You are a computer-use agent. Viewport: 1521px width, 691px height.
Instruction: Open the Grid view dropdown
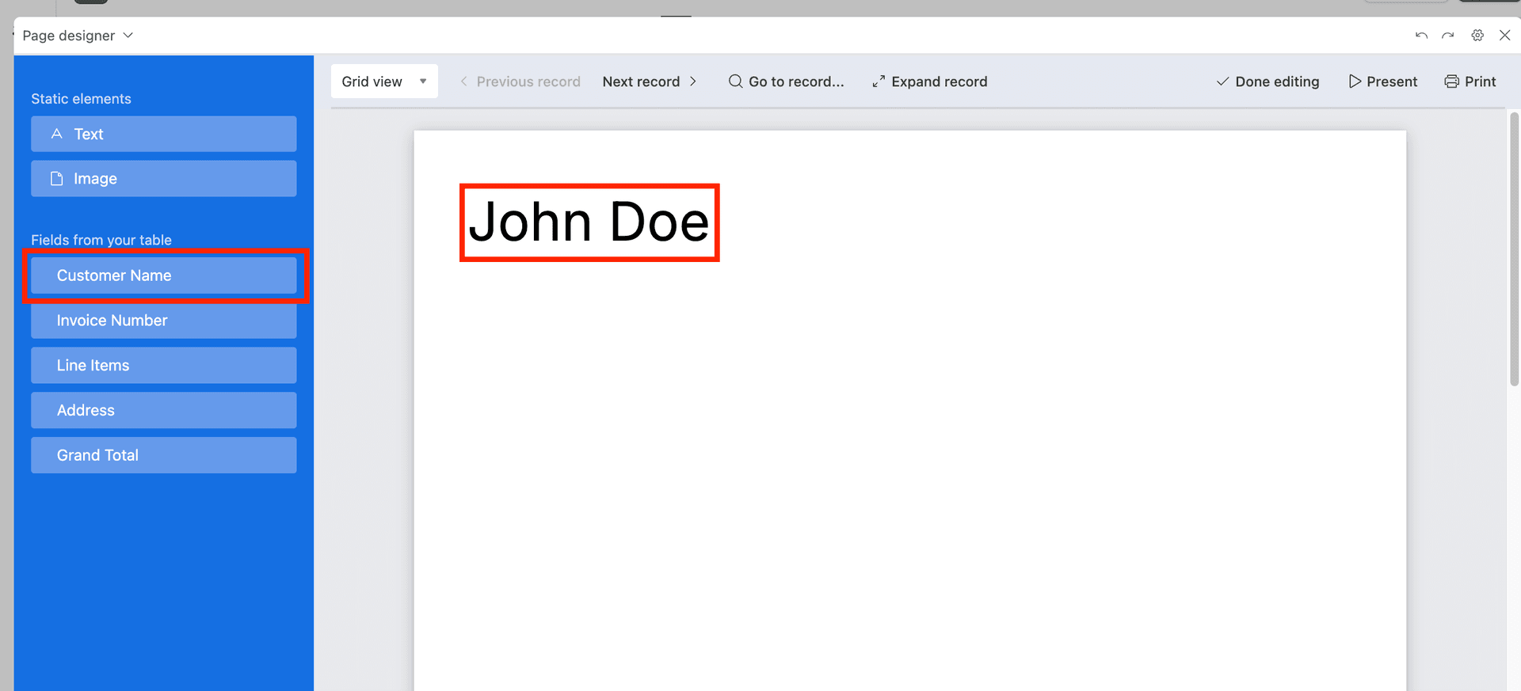click(384, 82)
